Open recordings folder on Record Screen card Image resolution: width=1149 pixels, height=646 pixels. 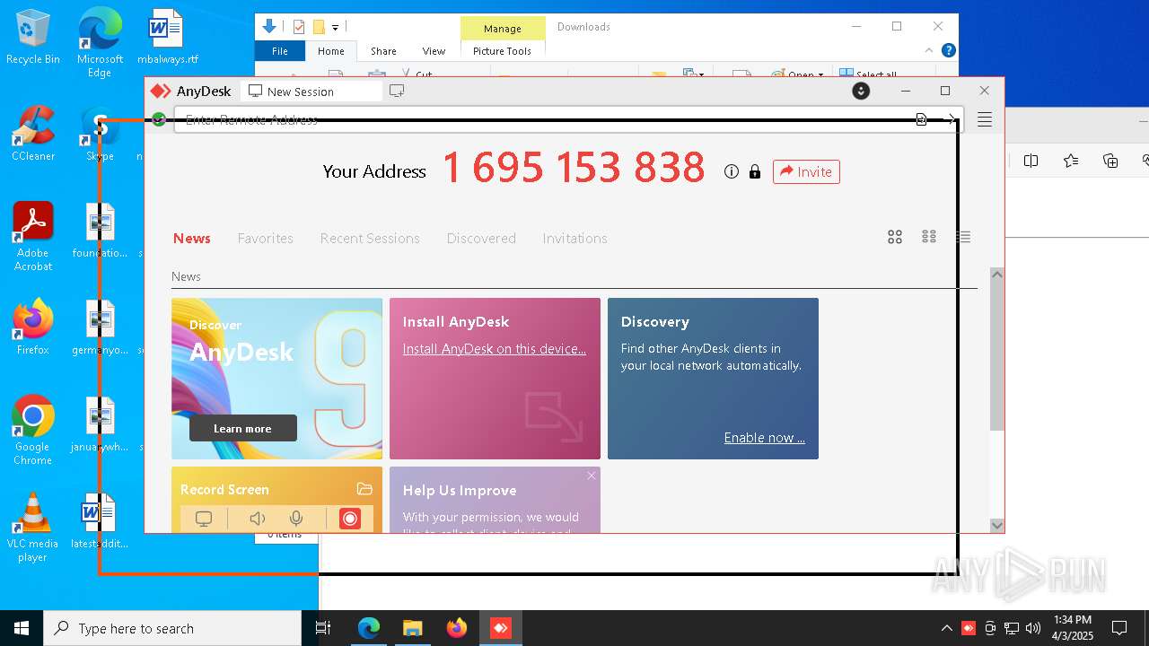364,489
